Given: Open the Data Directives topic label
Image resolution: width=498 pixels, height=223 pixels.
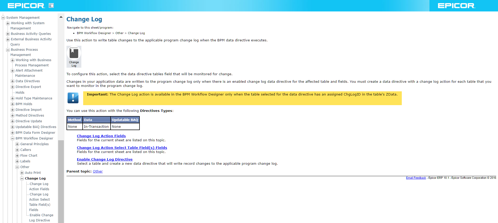Looking at the screenshot, I should pyautogui.click(x=28, y=81).
